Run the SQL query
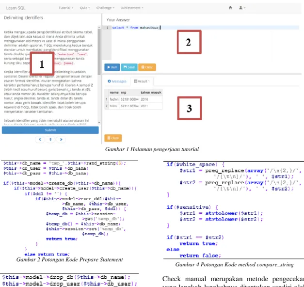This screenshot has width=304, height=287. (112, 67)
